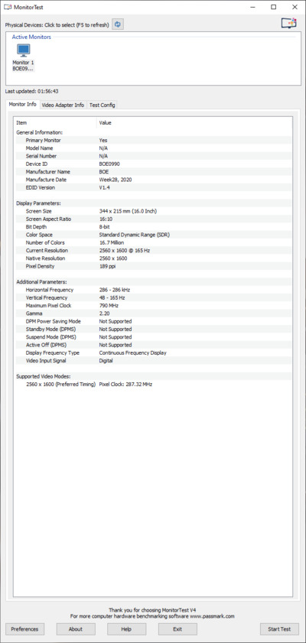Select the Device ID row
Image resolution: width=306 pixels, height=643 pixels.
pyautogui.click(x=153, y=164)
